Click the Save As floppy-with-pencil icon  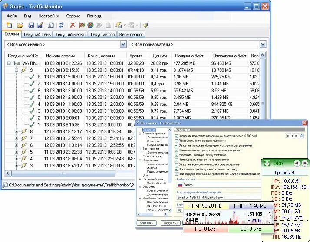tap(40, 25)
